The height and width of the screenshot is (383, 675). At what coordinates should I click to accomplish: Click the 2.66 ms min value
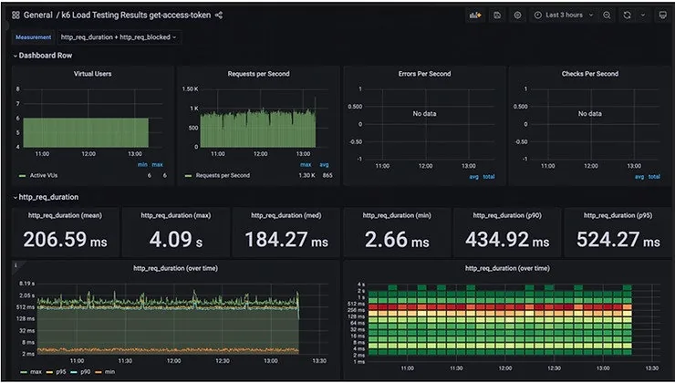pyautogui.click(x=397, y=240)
